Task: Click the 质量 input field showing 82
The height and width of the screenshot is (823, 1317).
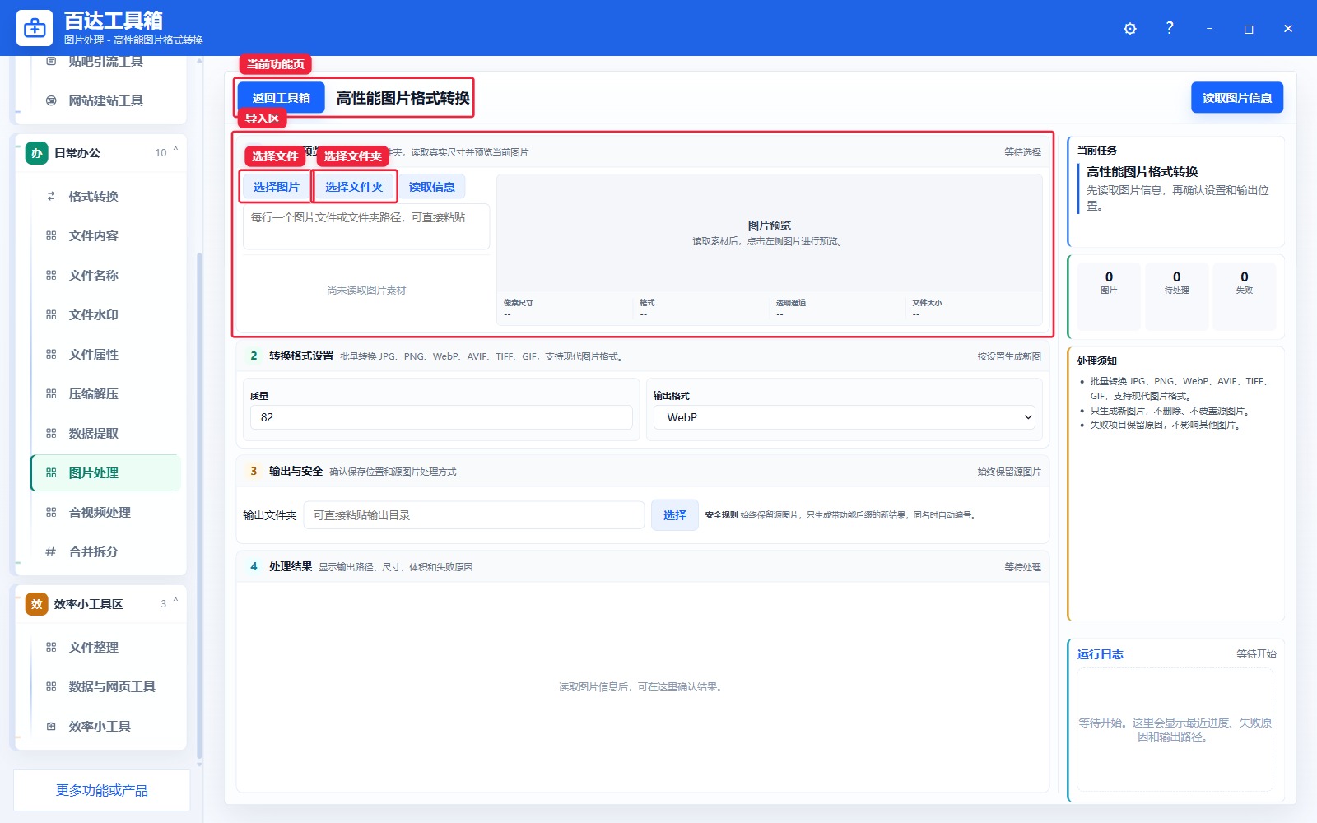Action: point(441,417)
